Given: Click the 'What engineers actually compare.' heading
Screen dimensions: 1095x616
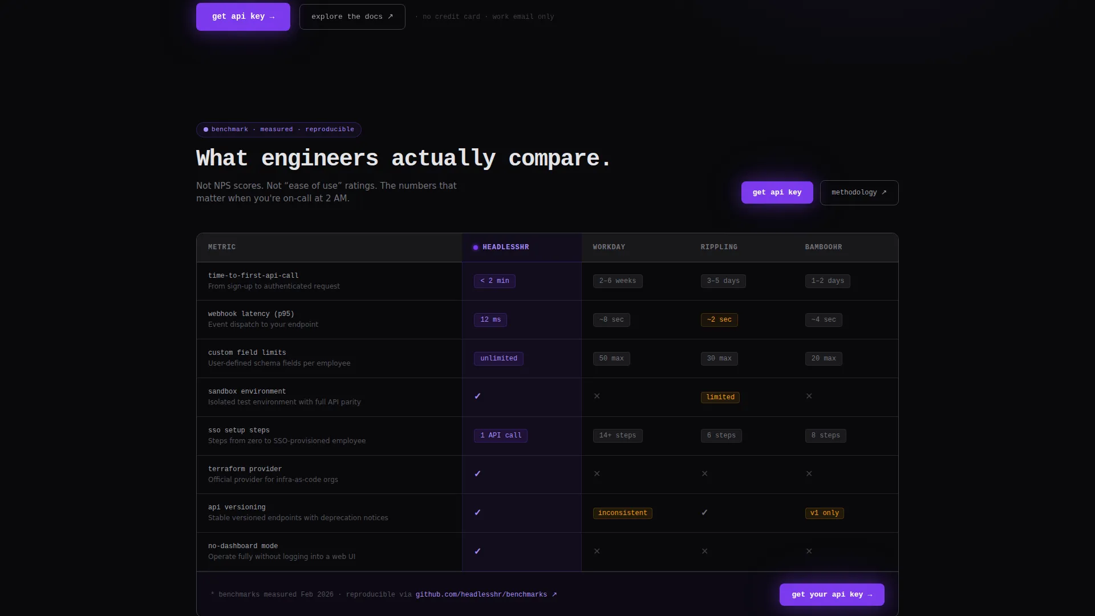Looking at the screenshot, I should click(x=404, y=159).
